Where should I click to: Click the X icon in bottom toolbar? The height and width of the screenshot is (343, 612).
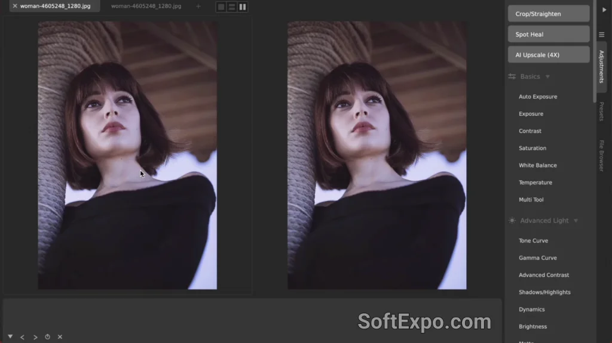60,337
